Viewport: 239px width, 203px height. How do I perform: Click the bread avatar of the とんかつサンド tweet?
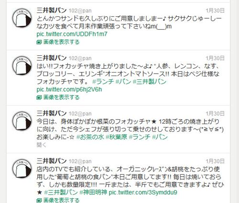click(x=22, y=18)
